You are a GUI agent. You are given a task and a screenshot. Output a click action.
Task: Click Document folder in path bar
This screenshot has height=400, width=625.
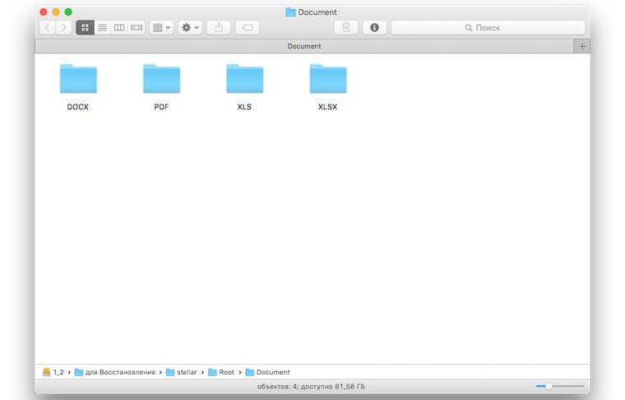tap(267, 372)
